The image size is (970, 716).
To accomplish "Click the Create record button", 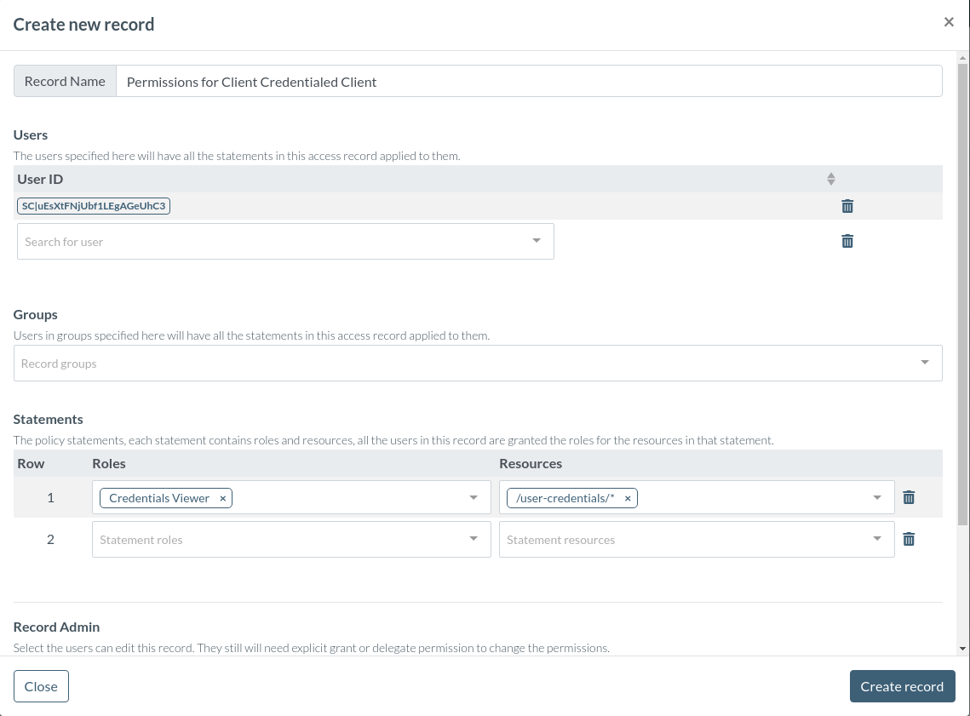I will 902,686.
